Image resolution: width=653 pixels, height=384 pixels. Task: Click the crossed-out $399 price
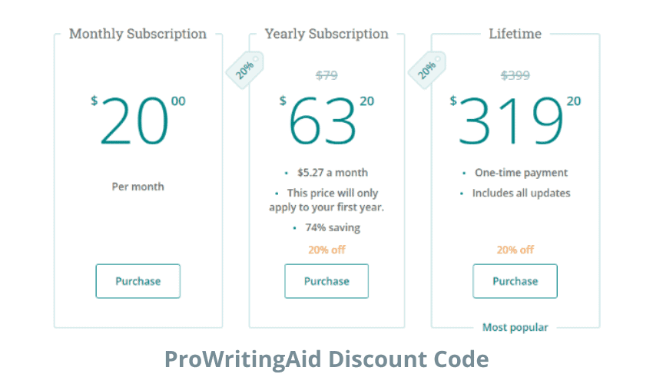(515, 75)
